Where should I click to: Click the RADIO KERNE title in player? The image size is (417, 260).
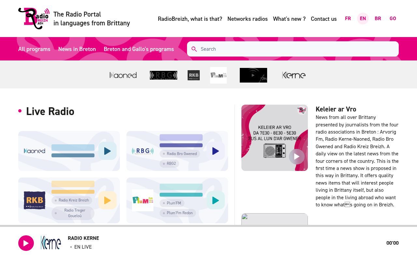pyautogui.click(x=83, y=238)
